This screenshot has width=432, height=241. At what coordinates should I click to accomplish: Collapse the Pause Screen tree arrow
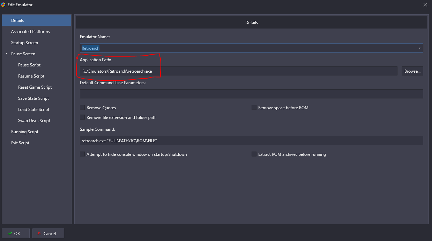6,54
